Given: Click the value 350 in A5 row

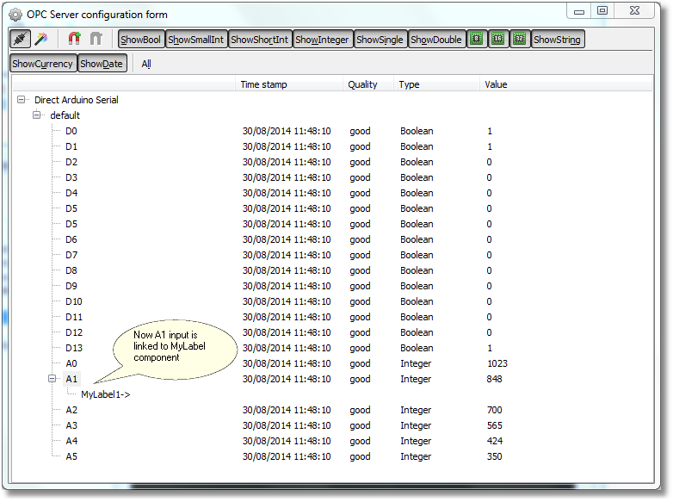Looking at the screenshot, I should tap(495, 456).
